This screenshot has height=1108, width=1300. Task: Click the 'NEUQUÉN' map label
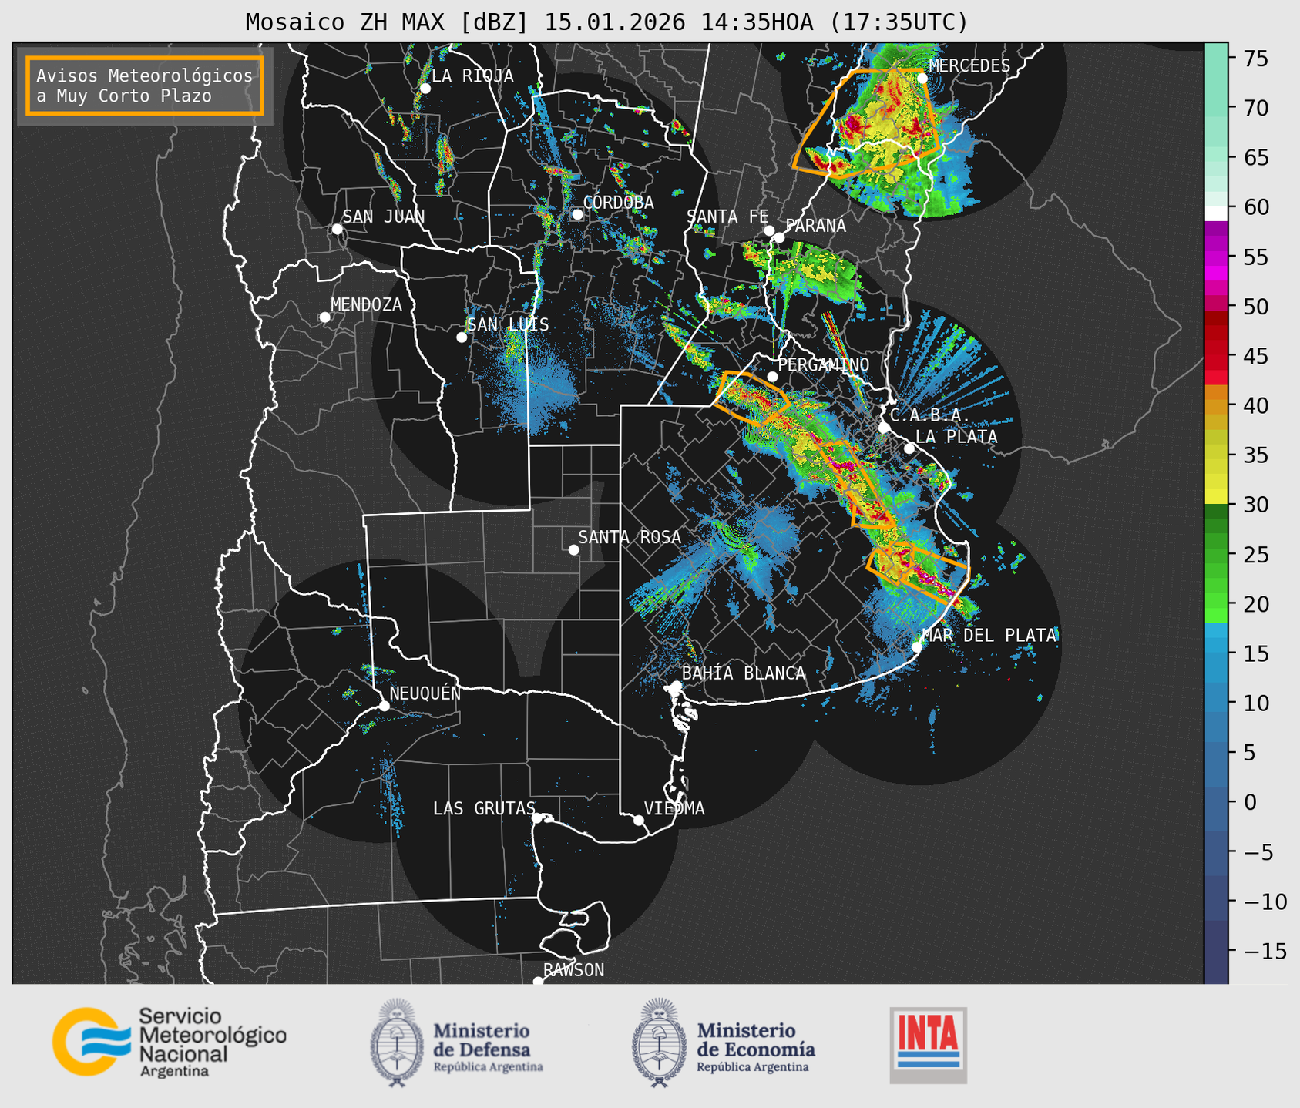pos(425,693)
